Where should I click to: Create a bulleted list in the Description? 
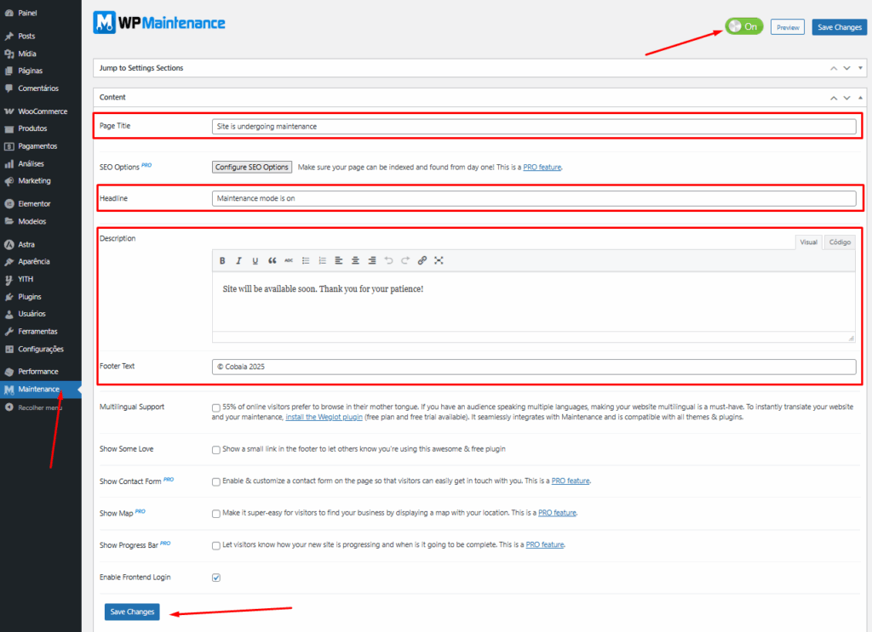click(x=305, y=260)
